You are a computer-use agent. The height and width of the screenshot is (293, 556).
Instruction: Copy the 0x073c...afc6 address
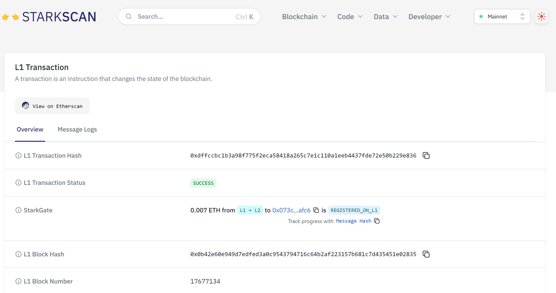[x=316, y=210]
